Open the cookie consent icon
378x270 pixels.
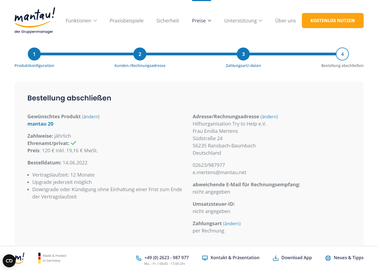tap(9, 261)
